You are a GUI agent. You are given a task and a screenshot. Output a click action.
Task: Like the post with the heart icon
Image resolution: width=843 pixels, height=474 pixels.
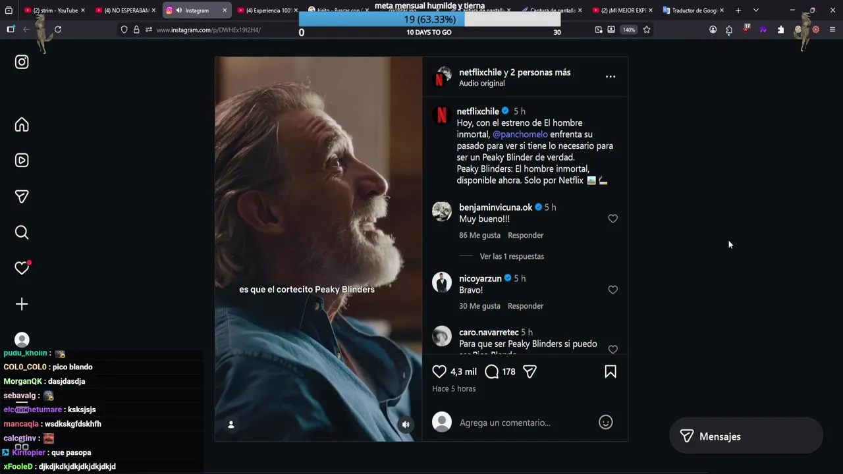click(439, 371)
